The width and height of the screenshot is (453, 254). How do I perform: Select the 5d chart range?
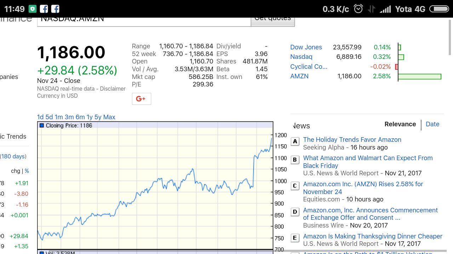[49, 117]
